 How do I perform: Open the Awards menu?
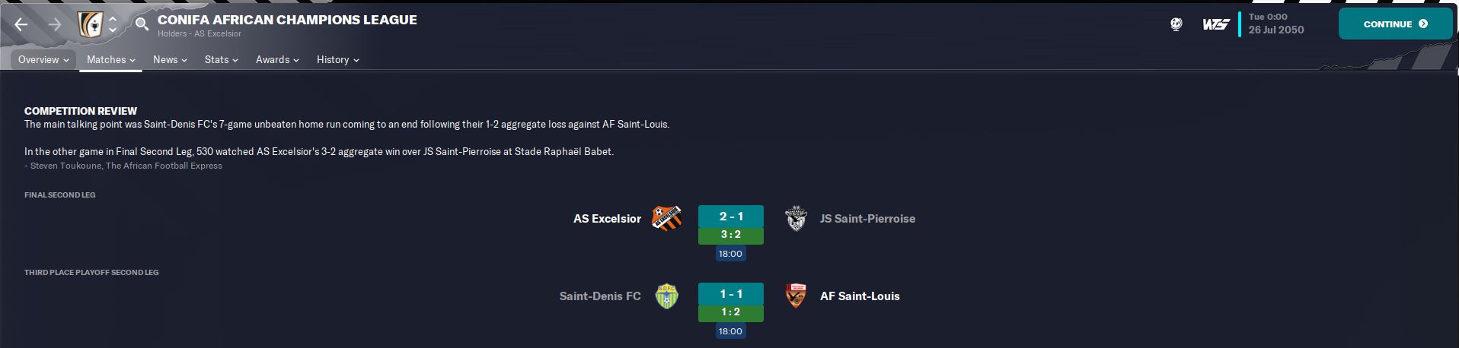coord(277,59)
